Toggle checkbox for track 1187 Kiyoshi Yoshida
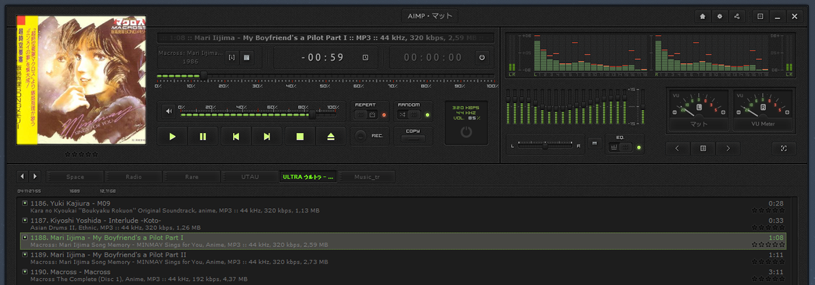This screenshot has height=285, width=815. [x=25, y=221]
